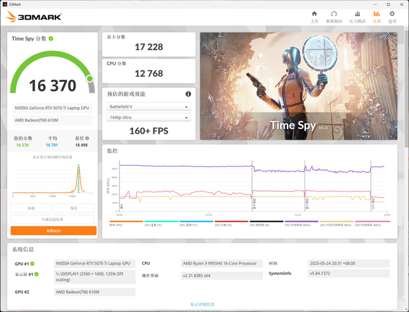The height and width of the screenshot is (312, 409).
Task: Click the info icon next to best score (最佳)
Action: tap(87, 139)
